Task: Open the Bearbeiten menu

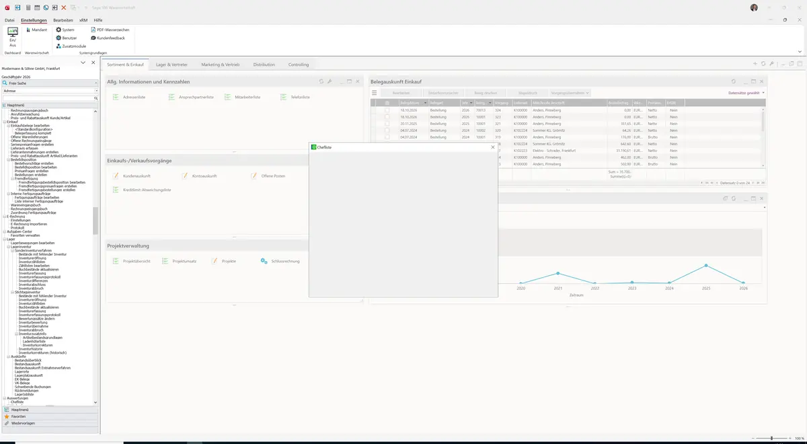Action: pyautogui.click(x=63, y=20)
